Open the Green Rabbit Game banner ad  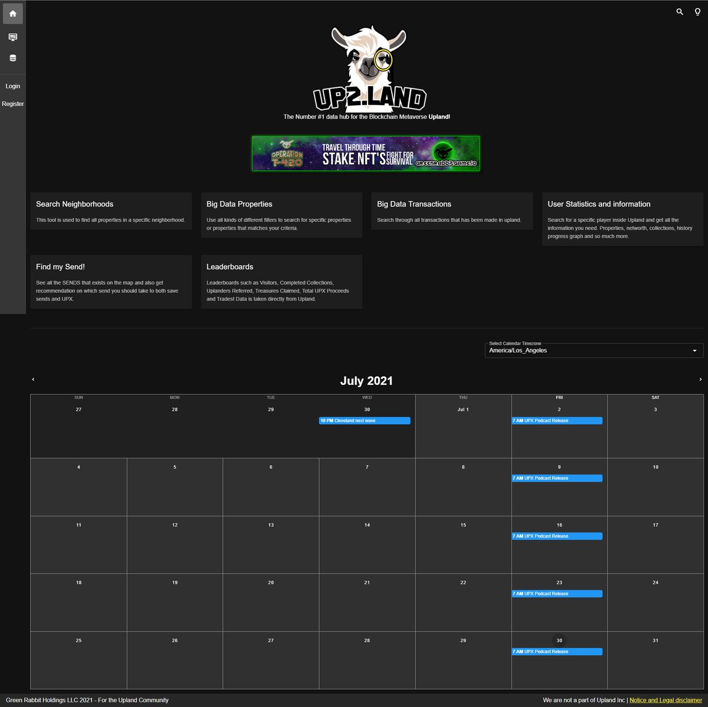pyautogui.click(x=366, y=153)
